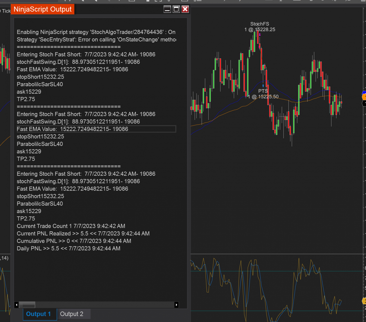Viewport: 366px width, 322px height.
Task: Click the blue up-arrow exit marker on chart
Action: click(x=263, y=86)
